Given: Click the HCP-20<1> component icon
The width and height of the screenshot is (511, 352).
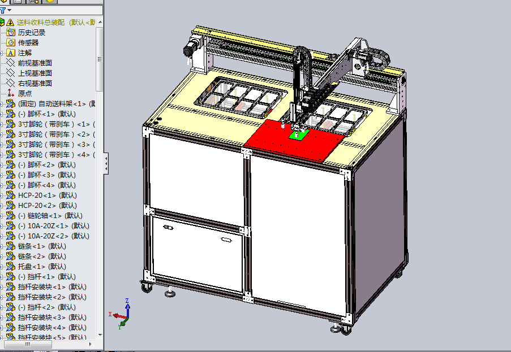Looking at the screenshot, I should tap(11, 195).
